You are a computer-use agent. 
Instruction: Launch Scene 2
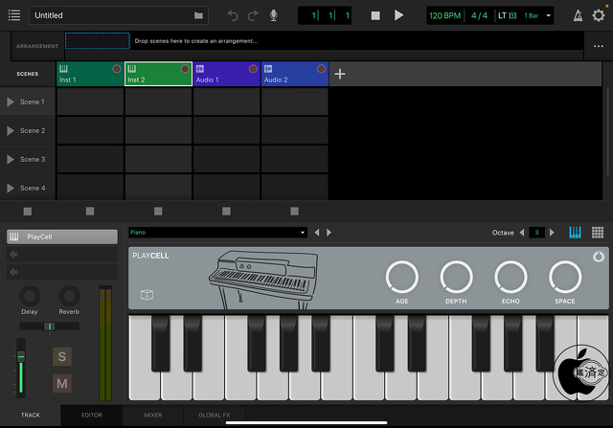11,131
